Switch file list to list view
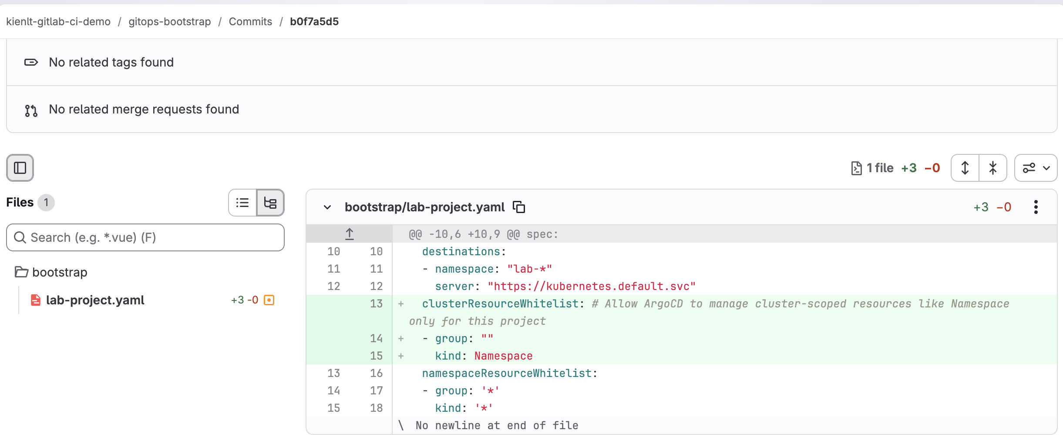 click(242, 203)
